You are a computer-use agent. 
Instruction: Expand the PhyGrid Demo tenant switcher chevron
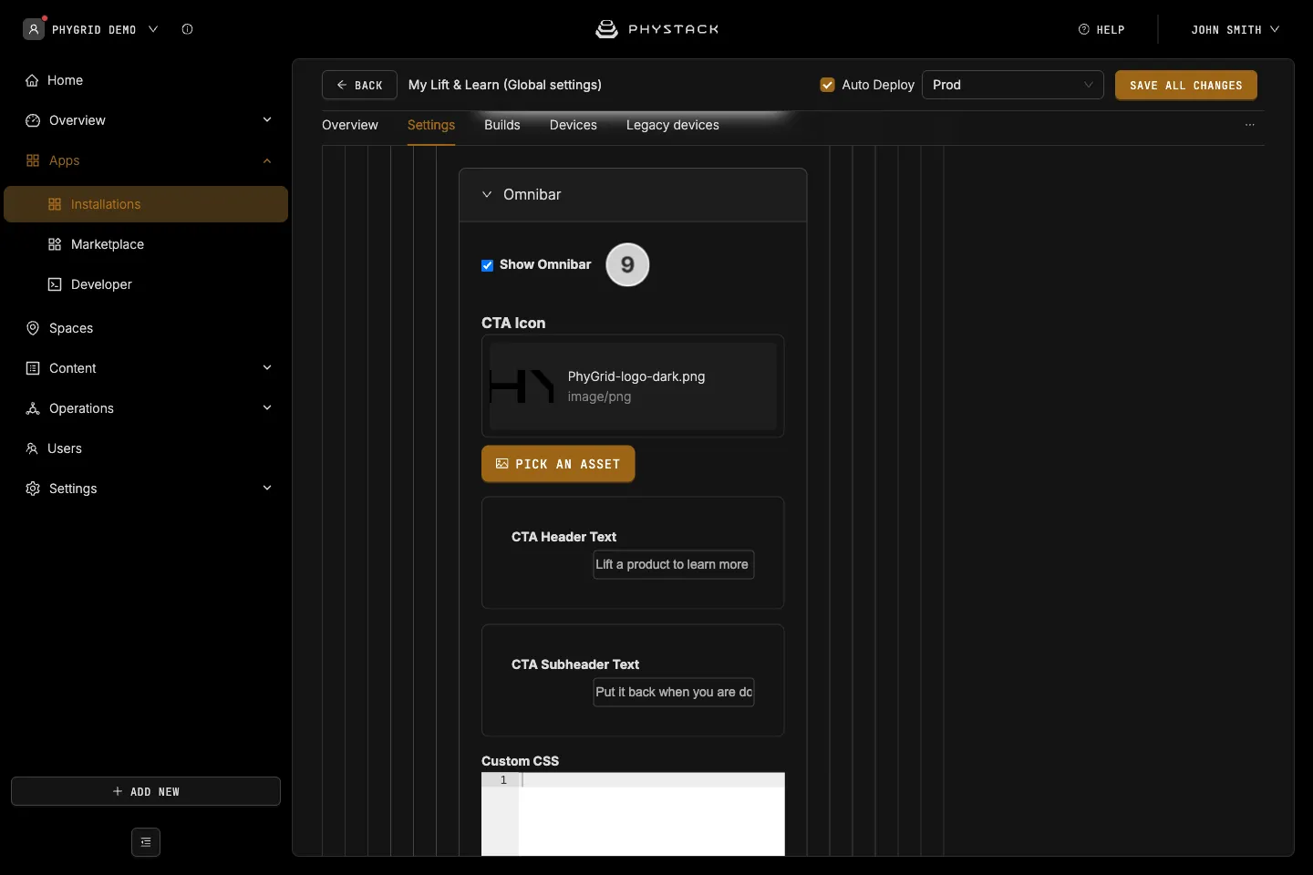(153, 29)
